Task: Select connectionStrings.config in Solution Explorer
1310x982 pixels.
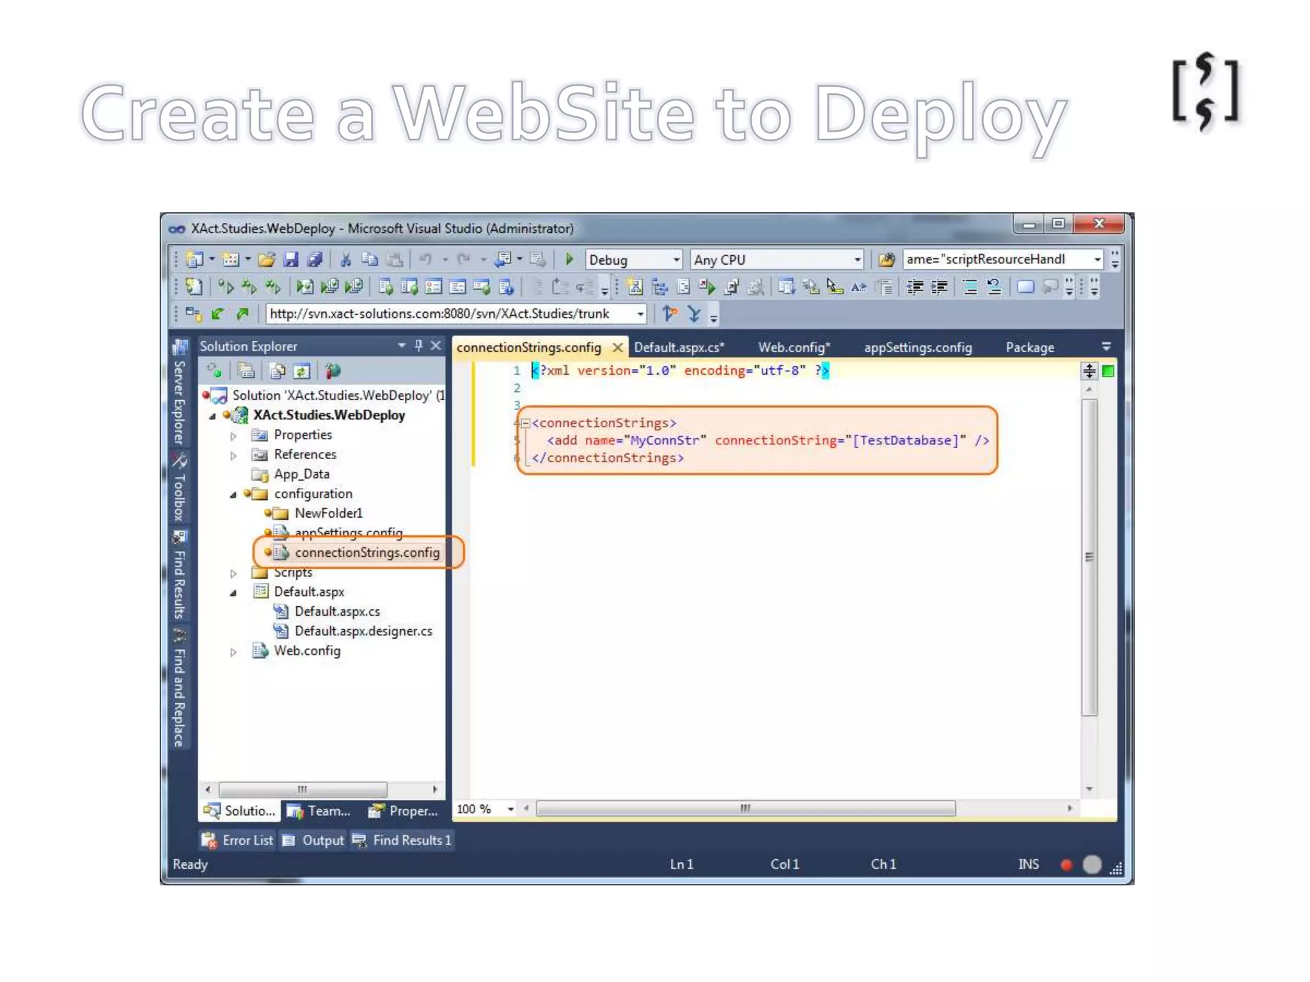Action: click(367, 552)
